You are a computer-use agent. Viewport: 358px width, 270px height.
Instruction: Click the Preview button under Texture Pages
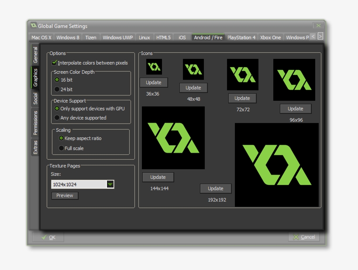coord(64,195)
